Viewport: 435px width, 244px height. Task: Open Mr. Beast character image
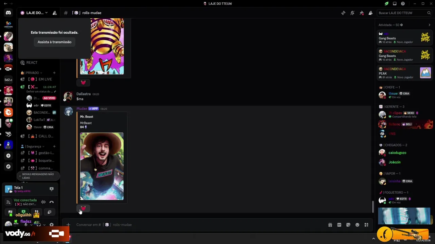102,166
